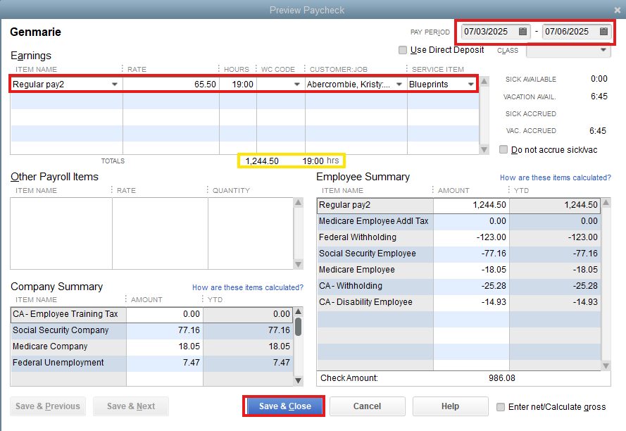Click the Company Summary scrollbar thumb

(x=299, y=326)
